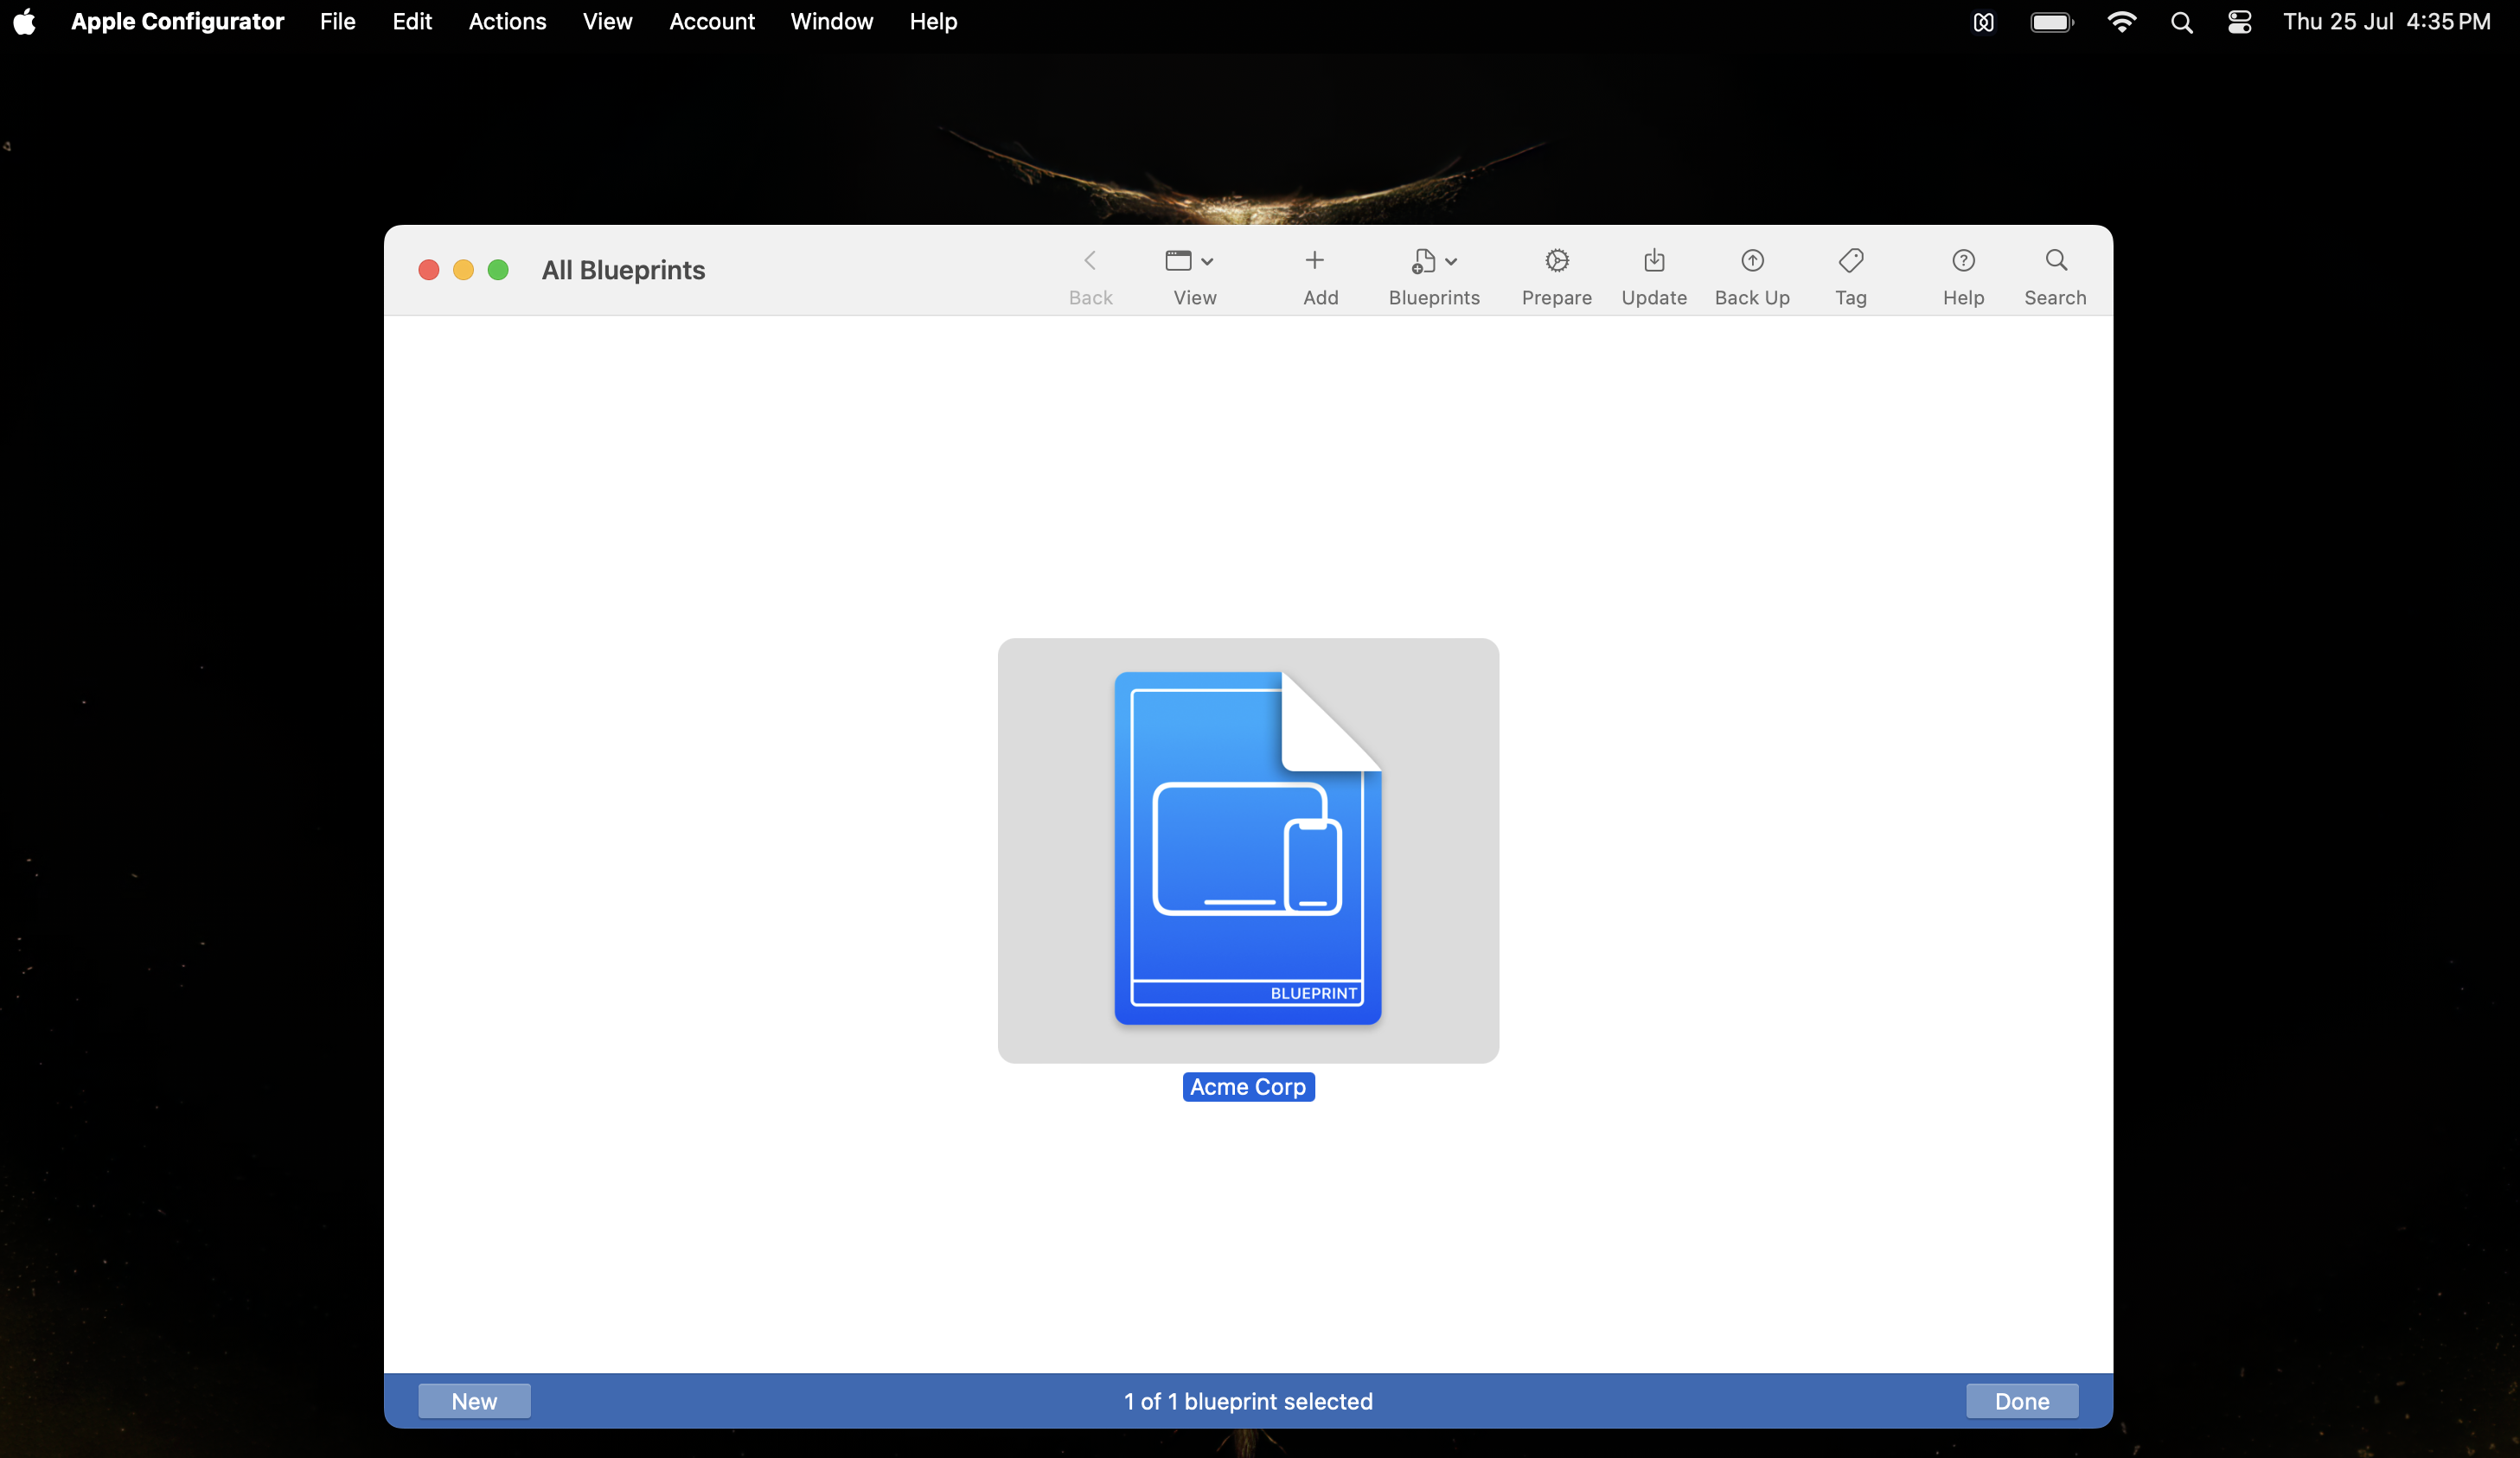
Task: Click the Search magnifier in toolbar
Action: pyautogui.click(x=2056, y=261)
